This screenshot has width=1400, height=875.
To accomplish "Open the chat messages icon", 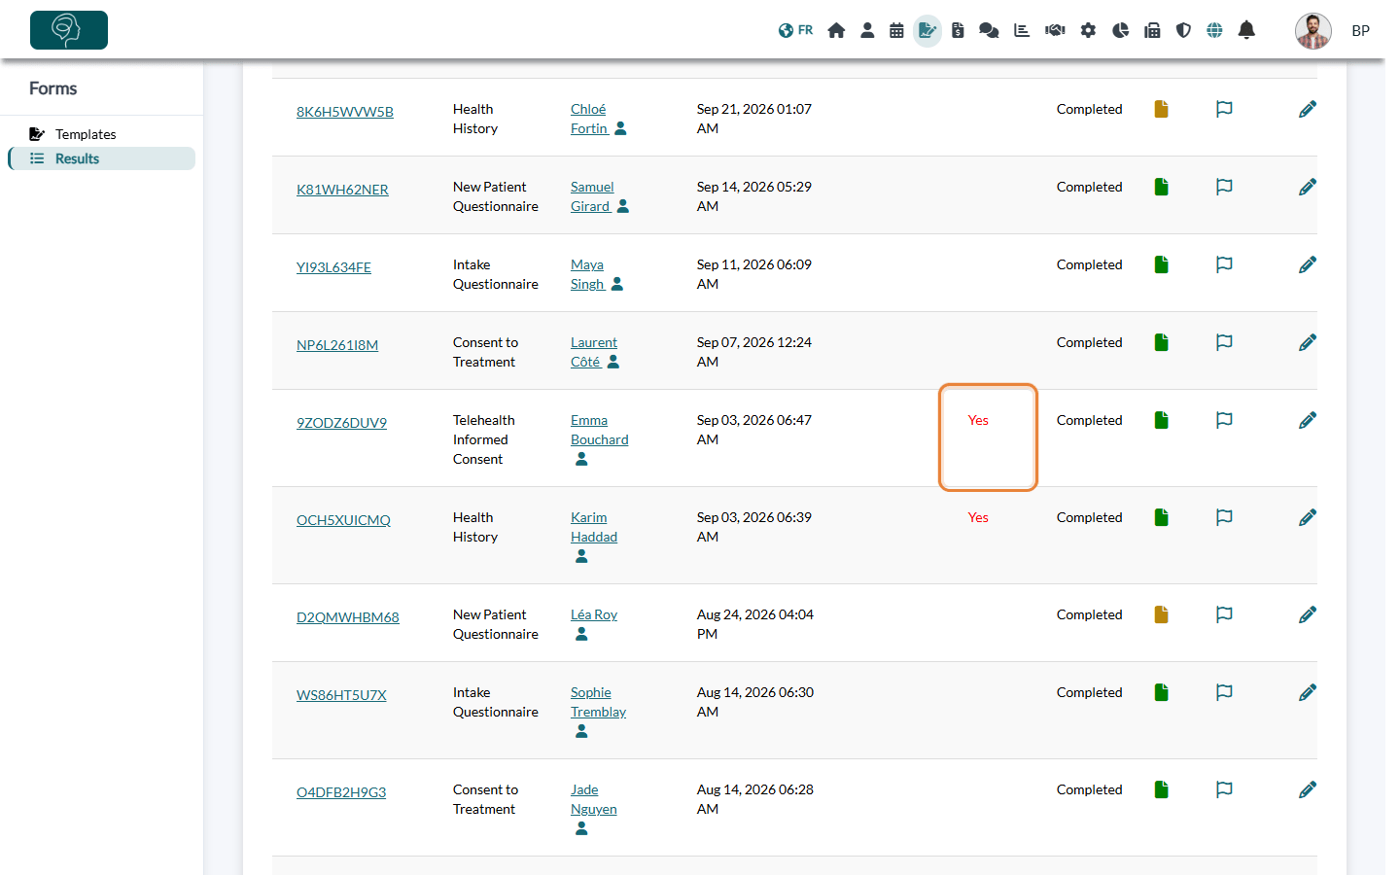I will tap(989, 30).
